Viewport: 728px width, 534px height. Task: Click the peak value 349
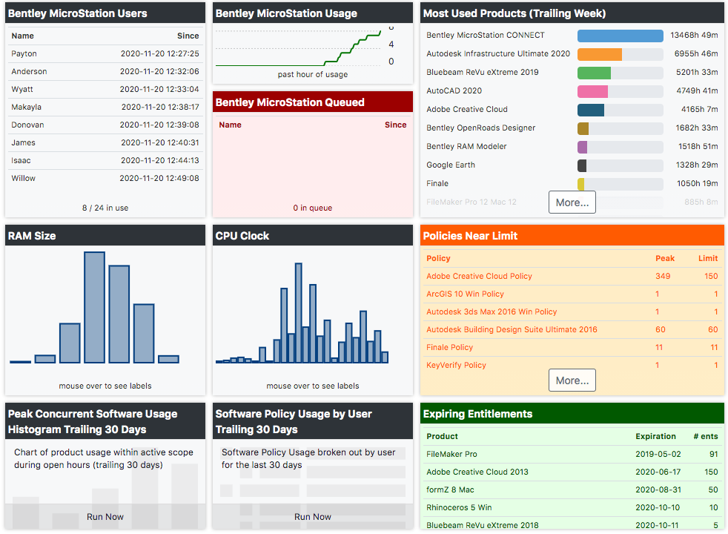663,277
